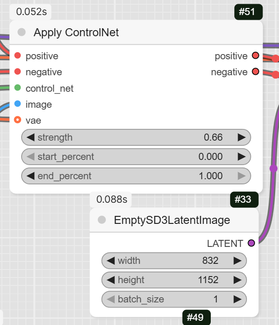Viewport: 279px width, 325px height.
Task: Click the negative output socket
Action: [x=255, y=71]
